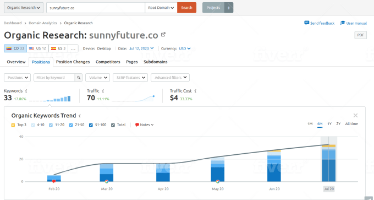
Task: Toggle the 11-20 series checkbox
Action: click(51, 125)
